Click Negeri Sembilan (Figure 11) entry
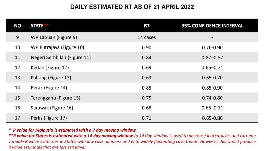This screenshot has width=266, height=151. [61, 57]
